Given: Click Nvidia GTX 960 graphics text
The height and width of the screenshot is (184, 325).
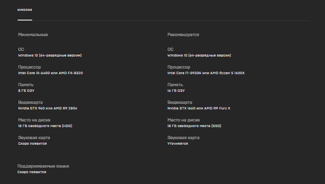Looking at the screenshot, I should pyautogui.click(x=48, y=108).
